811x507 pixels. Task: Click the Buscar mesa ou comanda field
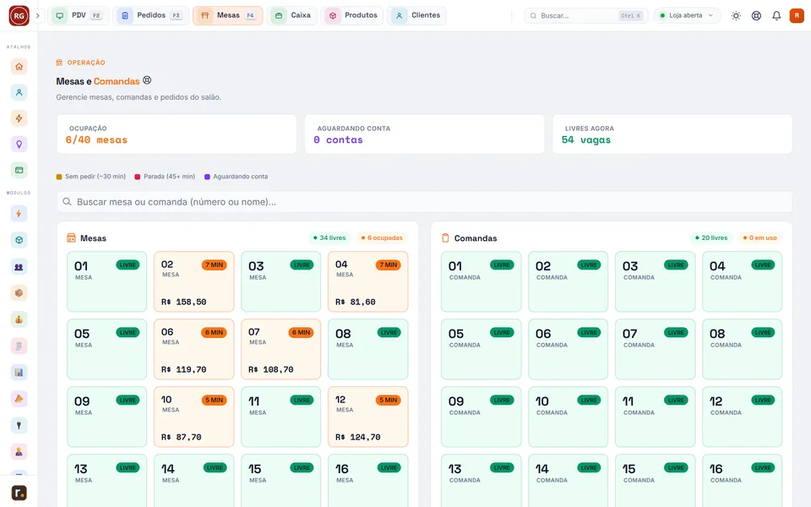[x=424, y=202]
